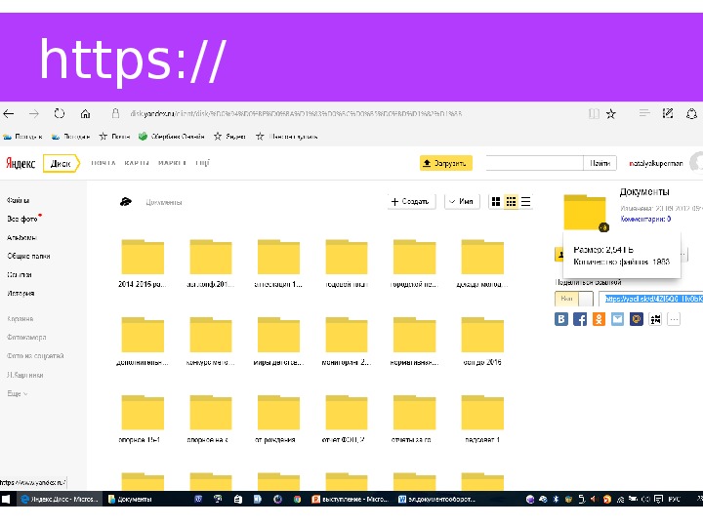Image resolution: width=703 pixels, height=527 pixels.
Task: Switch to Word эл.документооборот taskbar window
Action: coord(437,499)
